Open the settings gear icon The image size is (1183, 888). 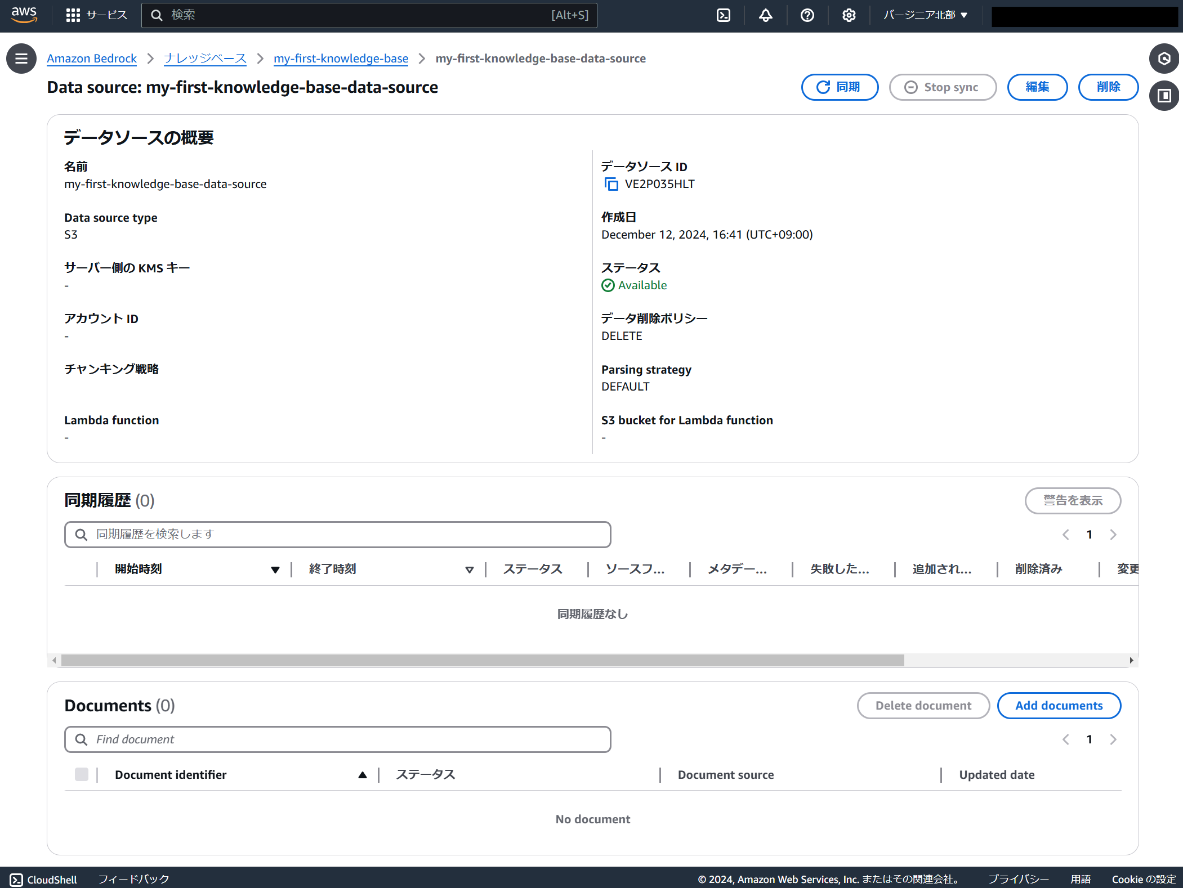pos(849,15)
